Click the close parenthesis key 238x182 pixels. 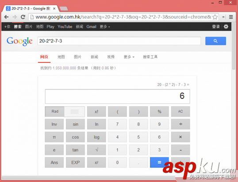138,112
